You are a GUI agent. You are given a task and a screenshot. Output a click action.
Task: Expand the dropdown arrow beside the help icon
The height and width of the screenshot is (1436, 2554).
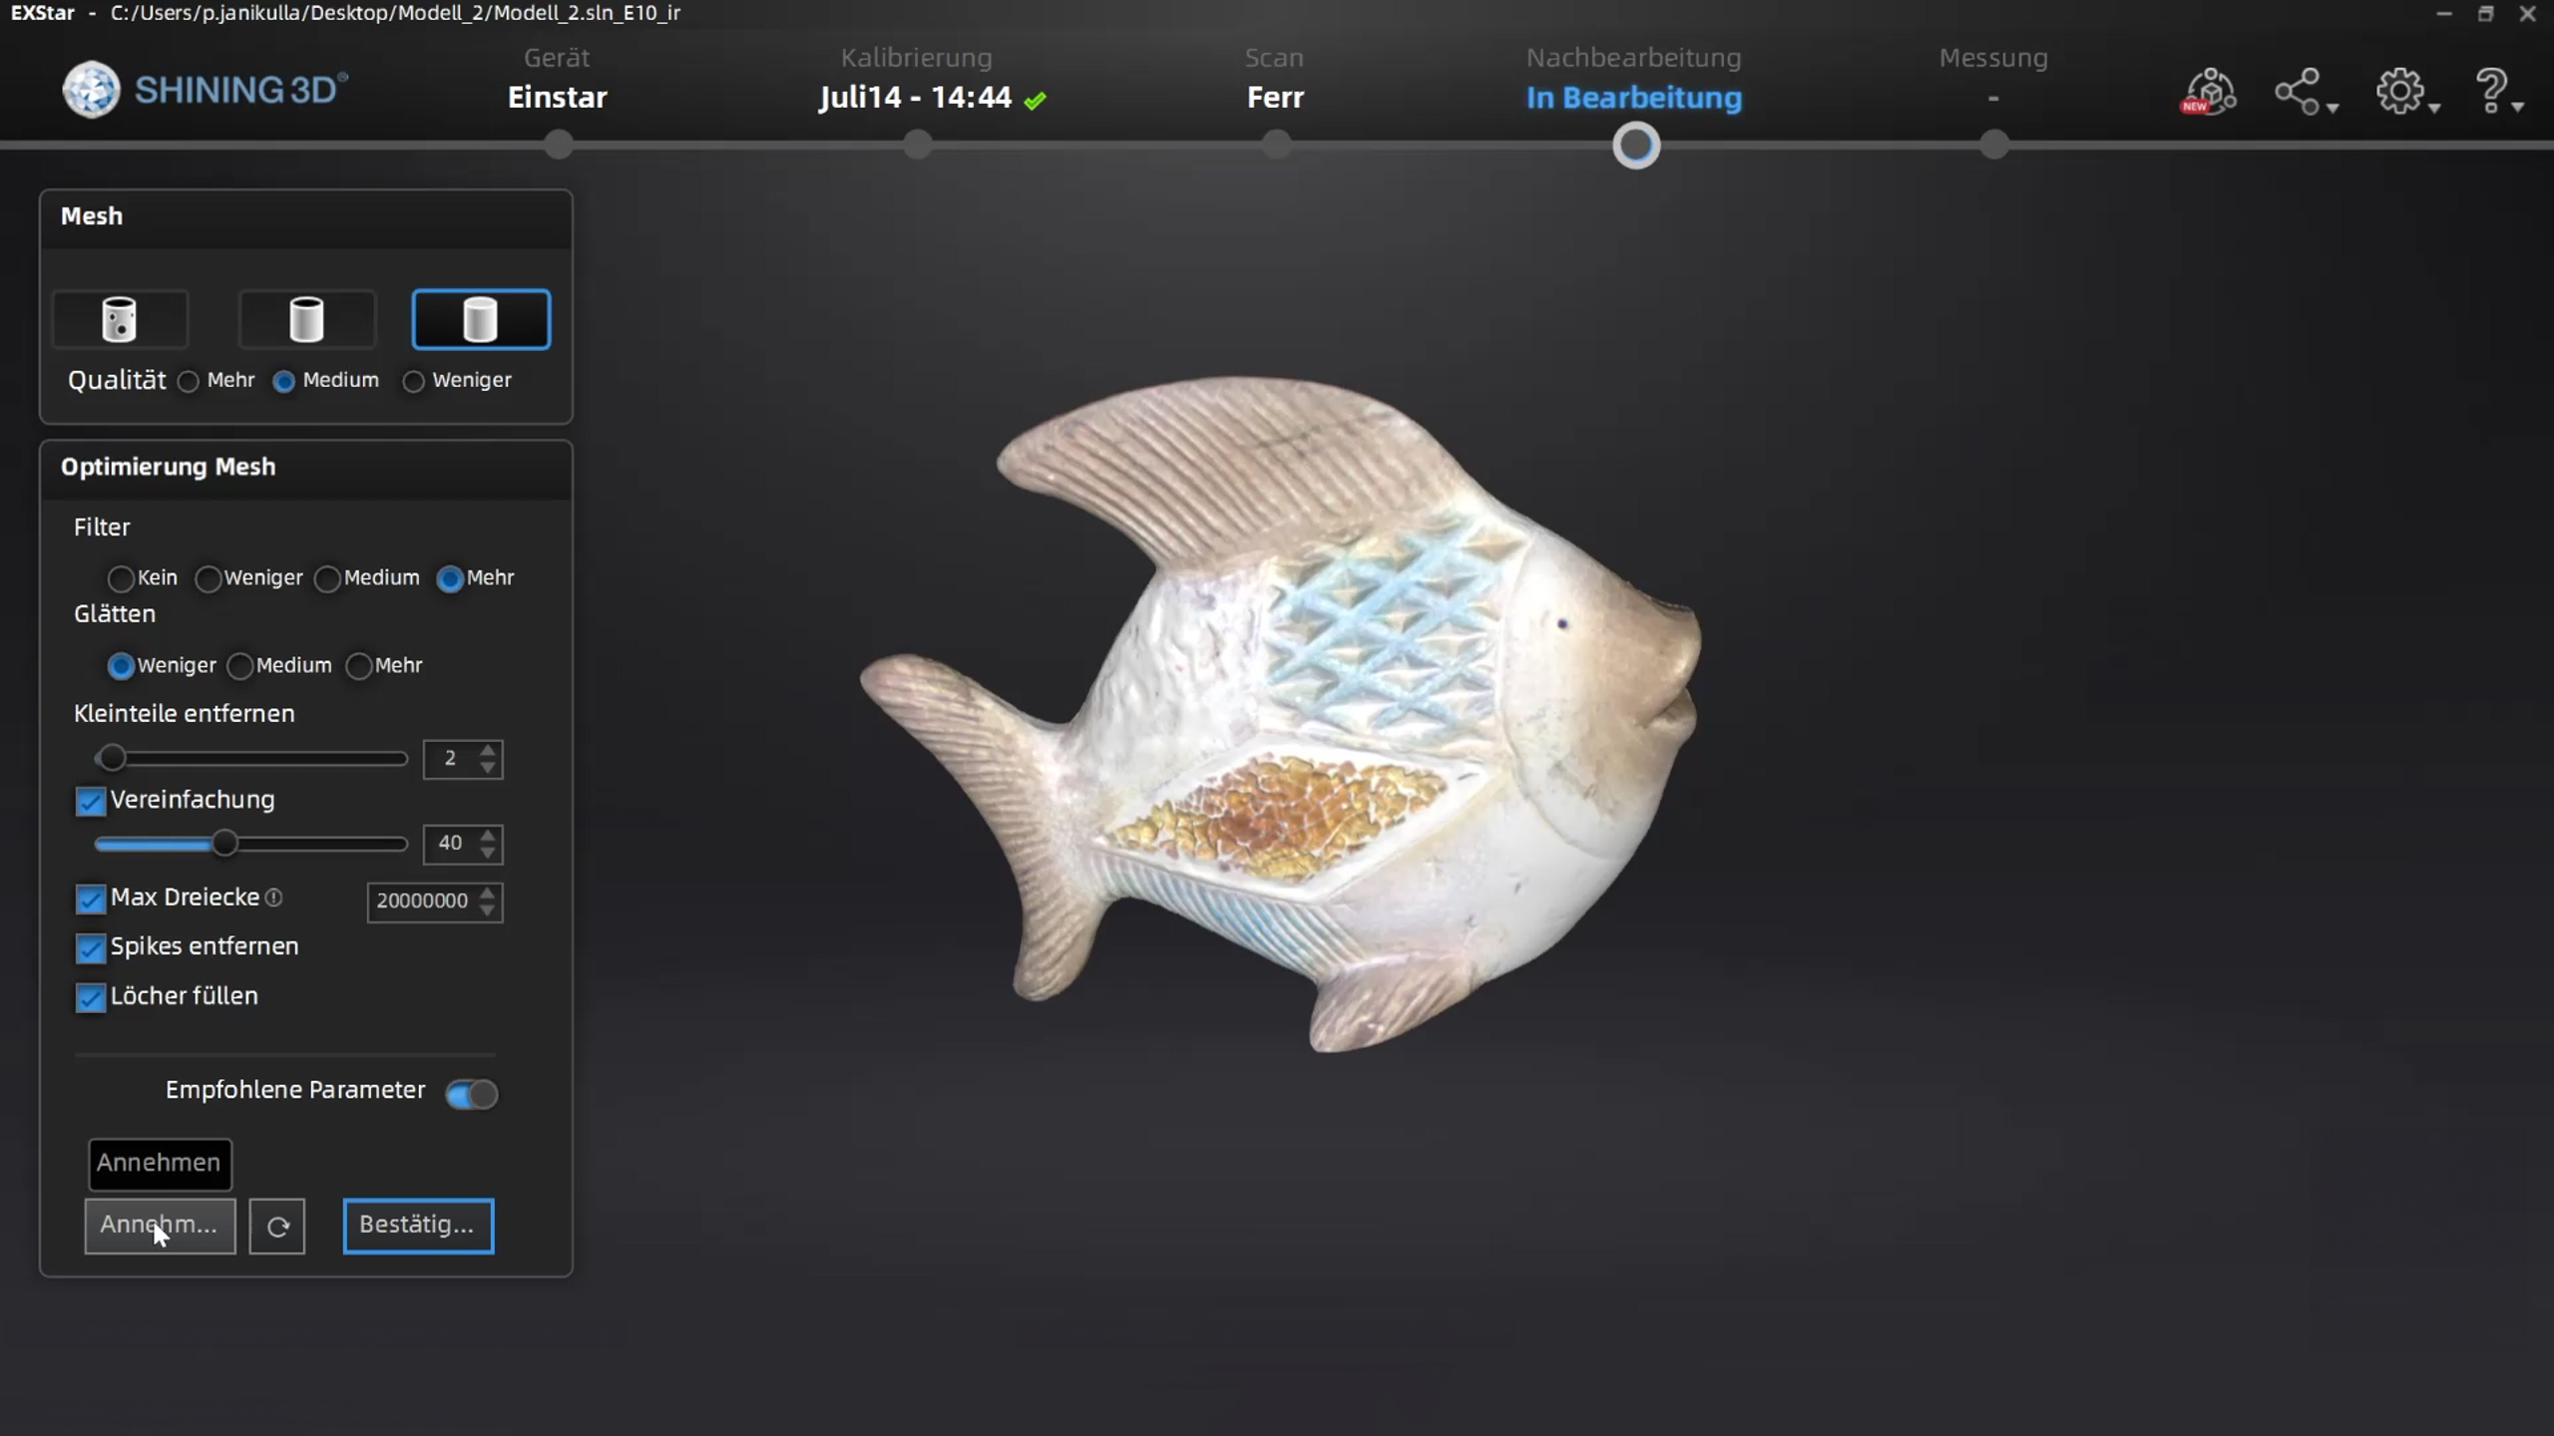point(2519,108)
